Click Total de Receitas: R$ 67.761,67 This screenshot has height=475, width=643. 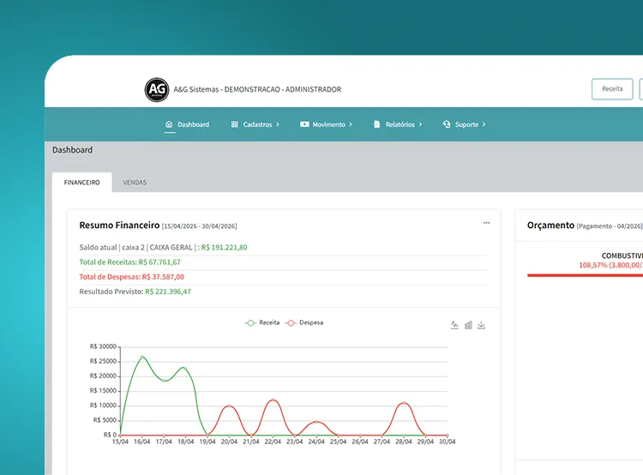[129, 262]
